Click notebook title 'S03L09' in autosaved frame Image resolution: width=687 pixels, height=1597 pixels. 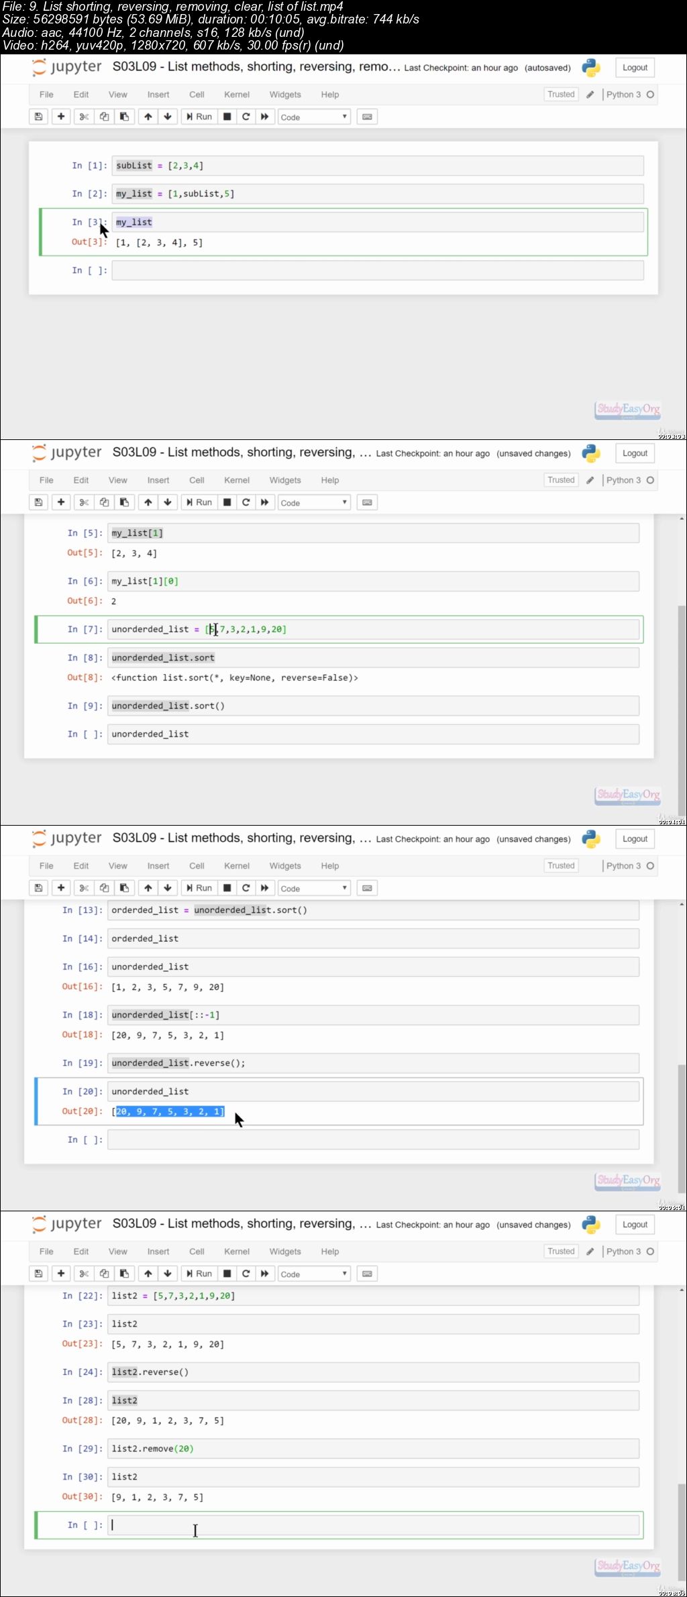pyautogui.click(x=256, y=67)
